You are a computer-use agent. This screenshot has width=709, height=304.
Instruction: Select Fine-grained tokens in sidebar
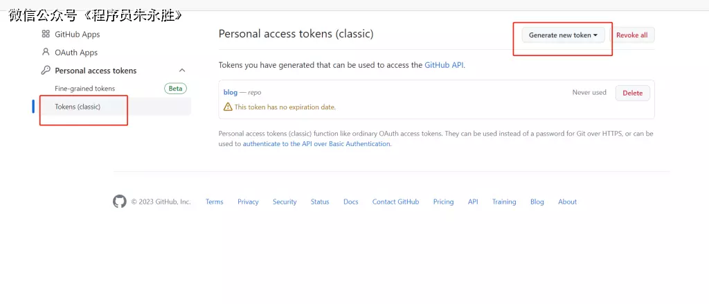click(84, 88)
